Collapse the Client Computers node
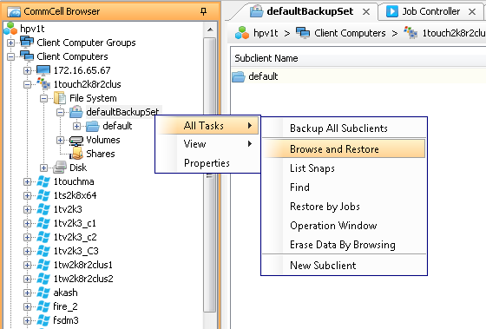The height and width of the screenshot is (329, 486). (10, 56)
